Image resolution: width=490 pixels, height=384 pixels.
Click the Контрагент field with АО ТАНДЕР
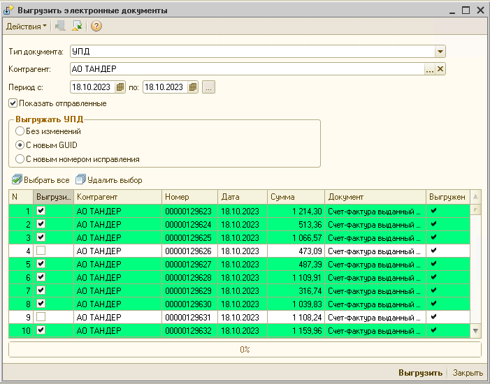247,69
